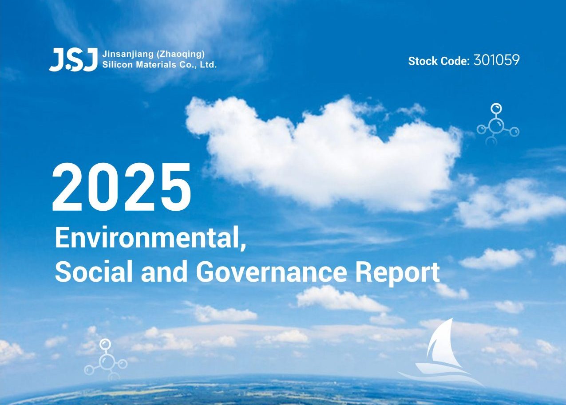Click the molecule icon in the bottom-left corner
Viewport: 566px width, 405px height.
(106, 360)
